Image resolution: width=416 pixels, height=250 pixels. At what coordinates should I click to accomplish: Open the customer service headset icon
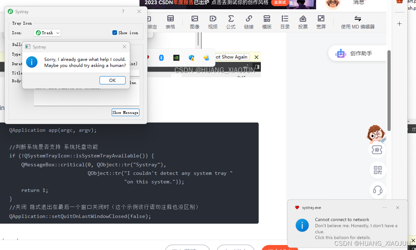377,190
